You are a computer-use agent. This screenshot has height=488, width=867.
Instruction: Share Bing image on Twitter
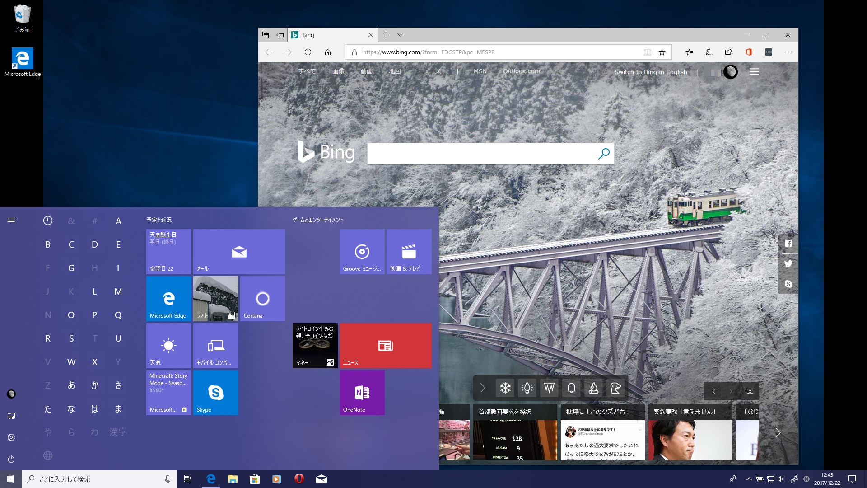point(788,264)
